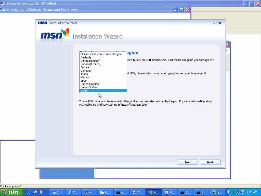
Task: Switch to the 'ar...' taskbar button
Action: (x=89, y=192)
